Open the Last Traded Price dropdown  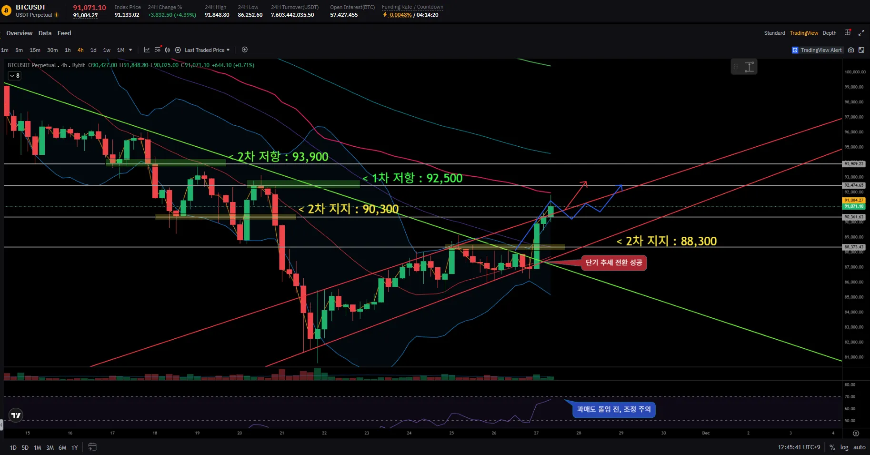pos(207,50)
